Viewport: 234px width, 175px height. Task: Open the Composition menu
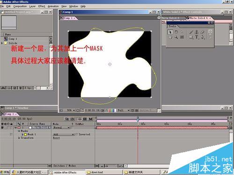[20, 7]
